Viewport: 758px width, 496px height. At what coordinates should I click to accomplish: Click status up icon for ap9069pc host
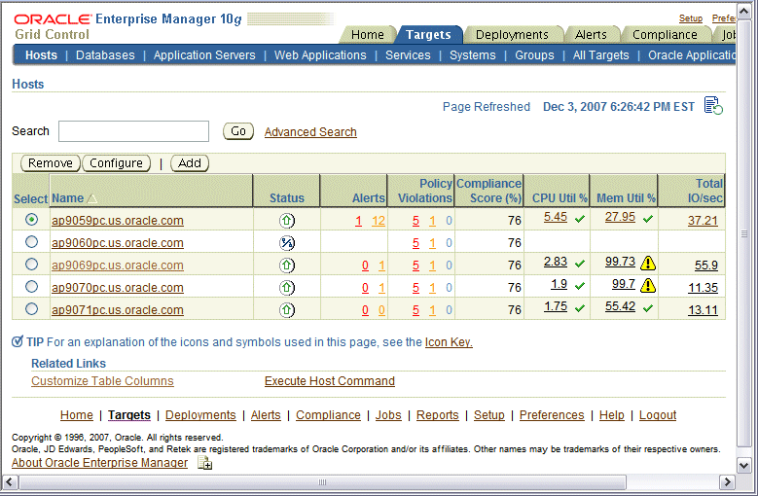click(x=287, y=266)
